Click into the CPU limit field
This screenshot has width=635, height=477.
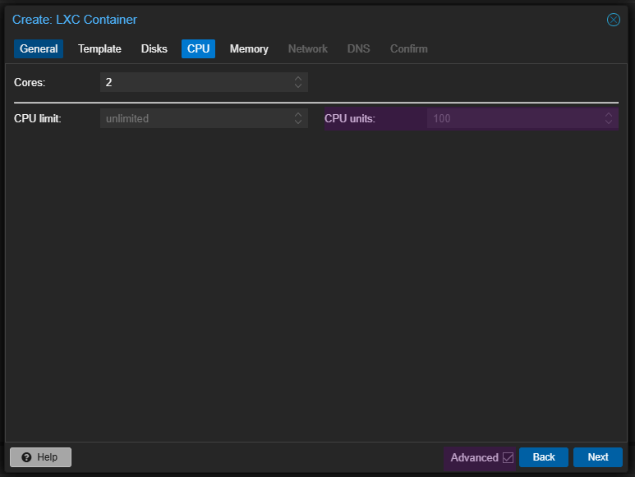(196, 118)
